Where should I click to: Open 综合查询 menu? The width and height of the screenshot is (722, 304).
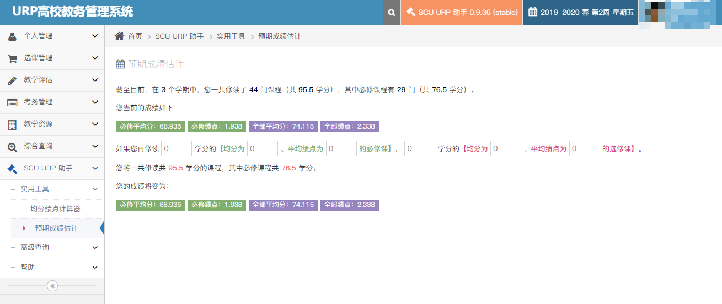[x=52, y=146]
